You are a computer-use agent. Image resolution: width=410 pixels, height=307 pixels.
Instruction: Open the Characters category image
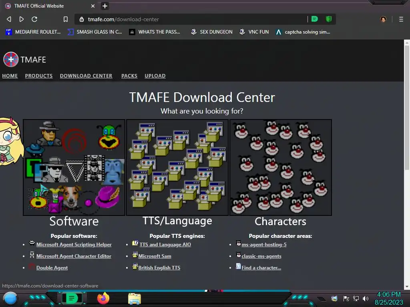pyautogui.click(x=281, y=167)
